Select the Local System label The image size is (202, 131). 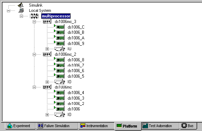(x=40, y=10)
